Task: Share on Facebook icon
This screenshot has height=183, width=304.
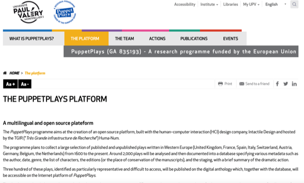Action: tap(277, 84)
